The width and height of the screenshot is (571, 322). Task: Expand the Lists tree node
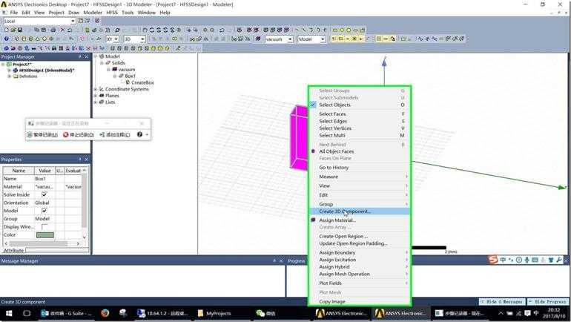click(x=96, y=102)
